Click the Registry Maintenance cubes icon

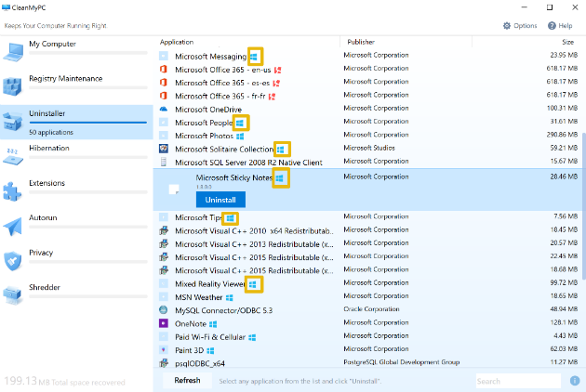point(13,86)
